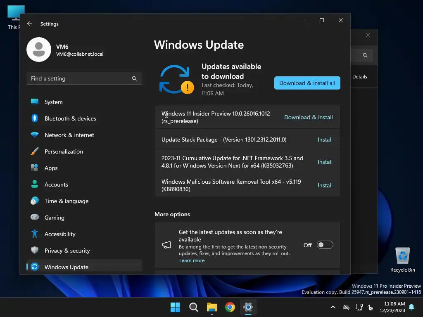Viewport: 423px width, 317px height.
Task: Open Bluetooth & devices category
Action: point(84,118)
